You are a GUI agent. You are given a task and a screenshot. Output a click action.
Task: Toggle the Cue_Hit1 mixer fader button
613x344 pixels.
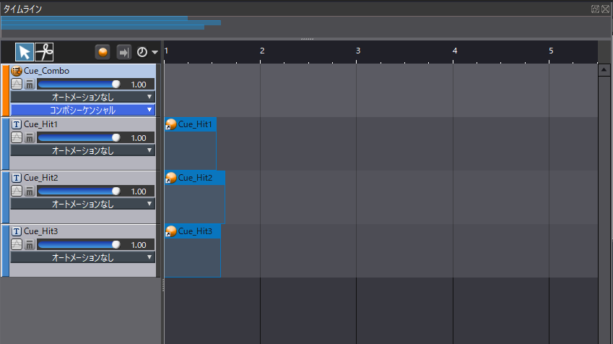30,137
